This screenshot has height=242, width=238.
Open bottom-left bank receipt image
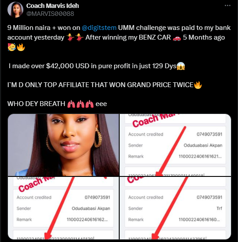(63, 208)
